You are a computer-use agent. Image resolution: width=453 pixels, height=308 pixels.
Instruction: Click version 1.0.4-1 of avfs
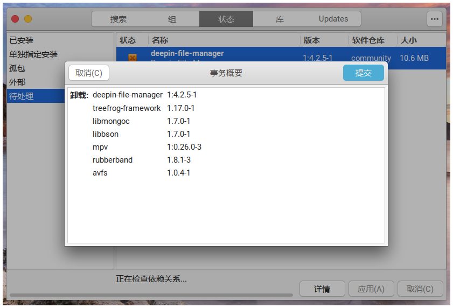[178, 173]
